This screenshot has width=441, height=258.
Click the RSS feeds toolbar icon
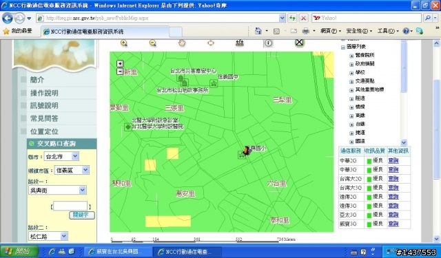[276, 31]
